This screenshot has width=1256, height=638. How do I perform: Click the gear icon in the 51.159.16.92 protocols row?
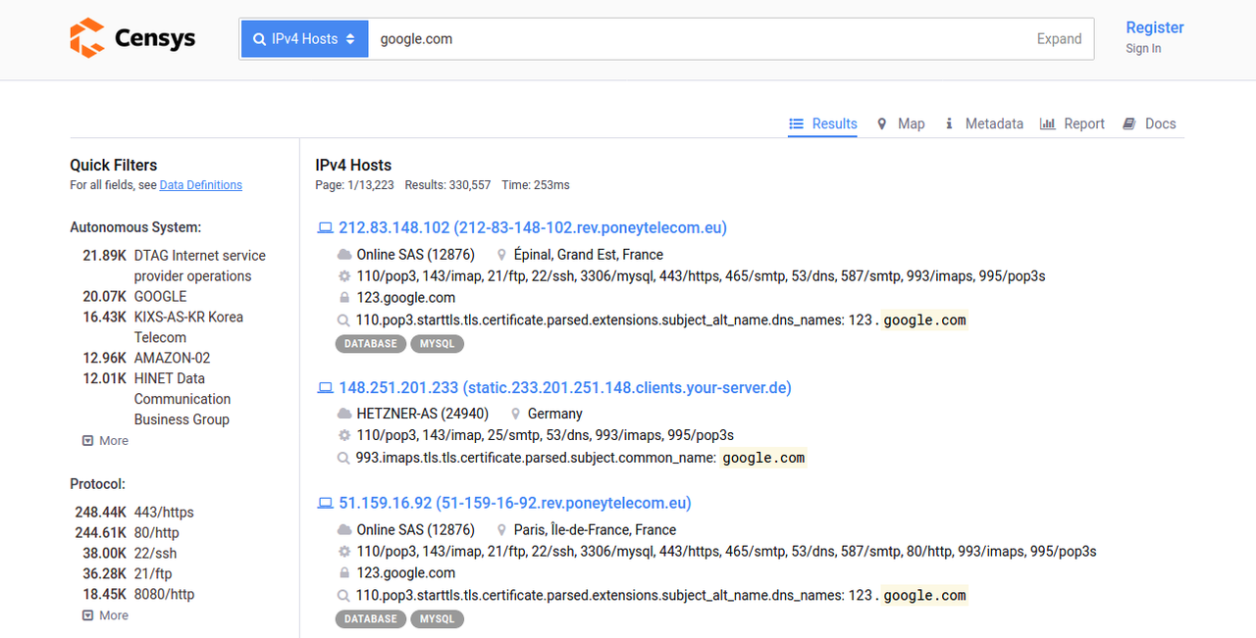point(344,552)
